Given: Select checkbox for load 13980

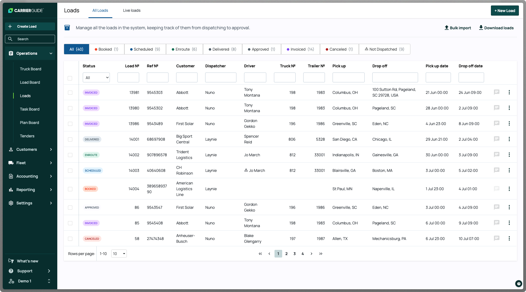Looking at the screenshot, I should tap(70, 108).
